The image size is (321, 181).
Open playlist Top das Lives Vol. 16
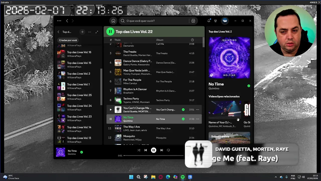(x=78, y=54)
